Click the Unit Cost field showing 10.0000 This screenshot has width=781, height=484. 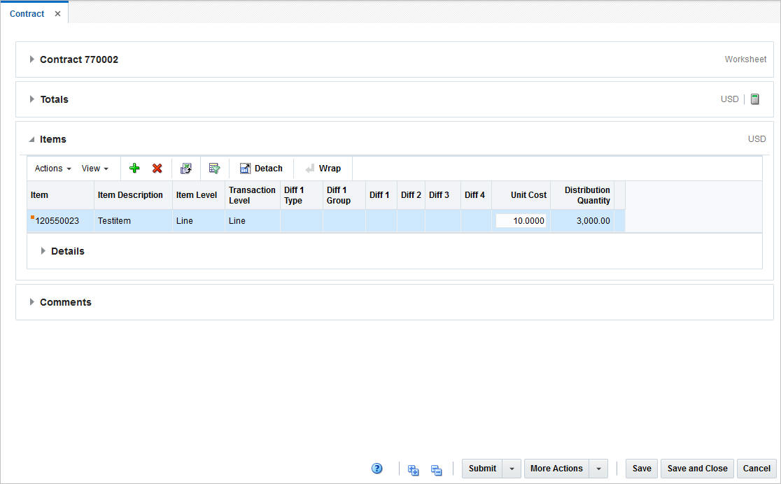pyautogui.click(x=521, y=220)
